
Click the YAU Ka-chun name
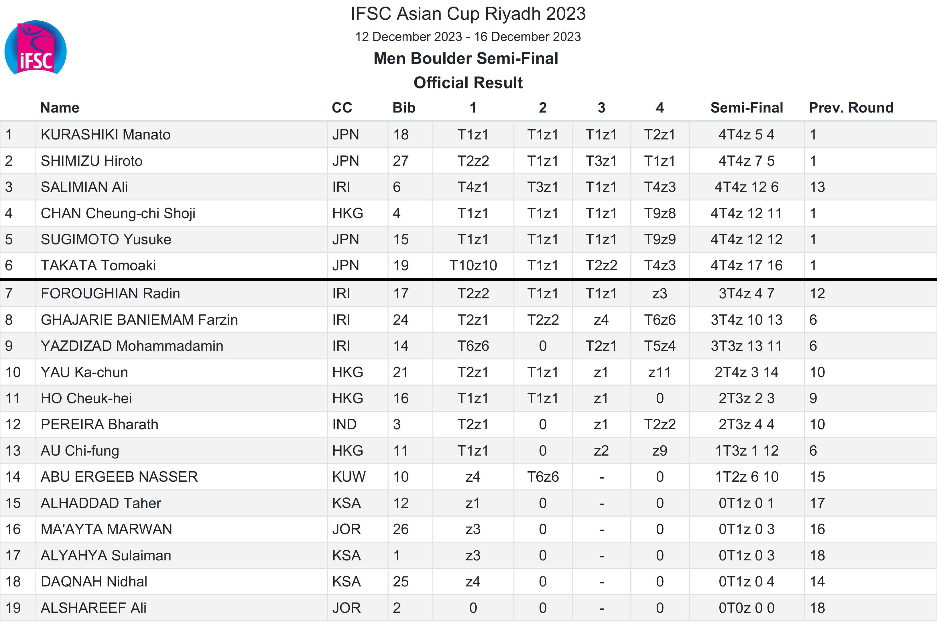tap(84, 372)
